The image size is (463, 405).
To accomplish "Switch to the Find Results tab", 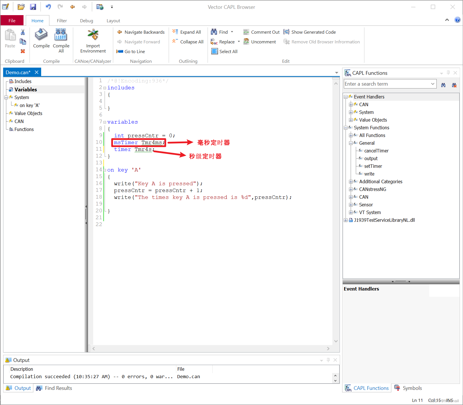I will (54, 388).
